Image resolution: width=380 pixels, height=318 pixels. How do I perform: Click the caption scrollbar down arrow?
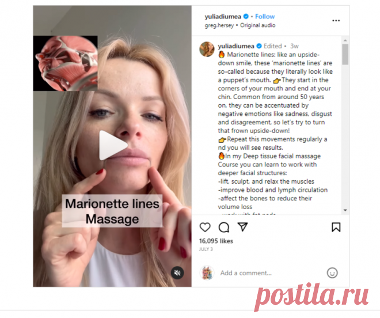[345, 210]
